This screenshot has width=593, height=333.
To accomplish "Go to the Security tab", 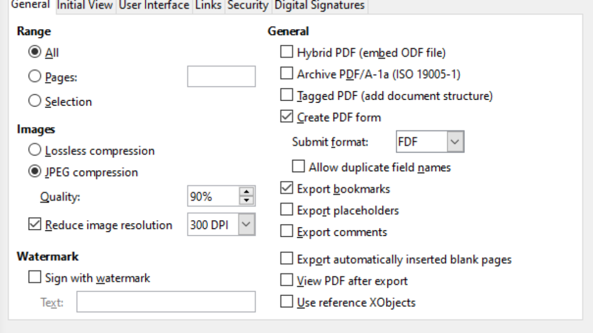I will [x=248, y=5].
